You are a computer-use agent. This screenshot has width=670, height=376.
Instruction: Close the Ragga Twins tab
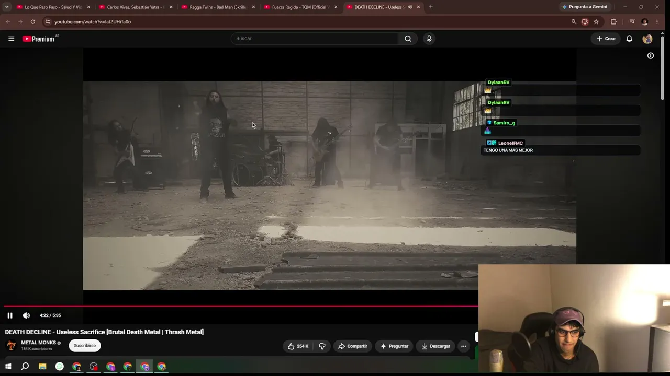[253, 7]
